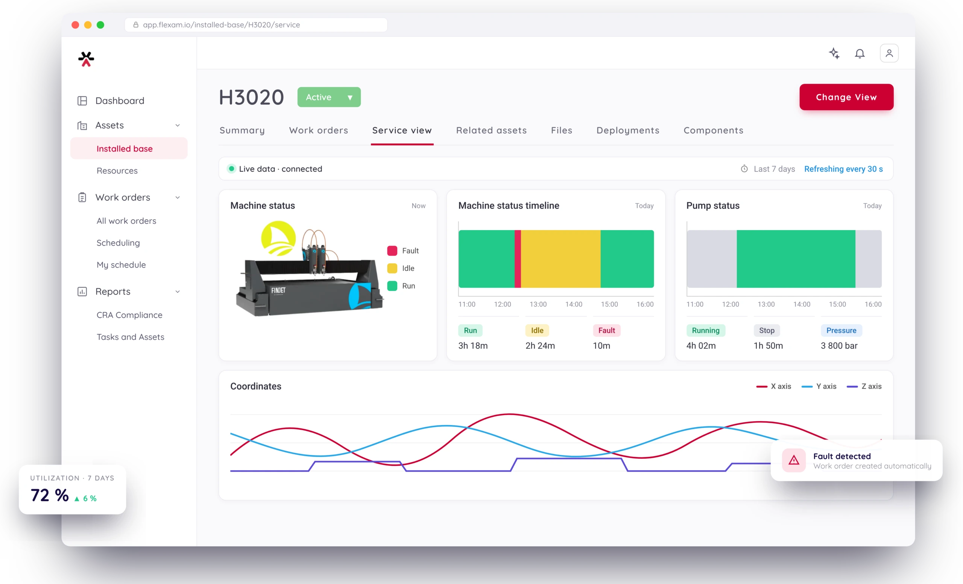
Task: Click the green live data status dot
Action: coord(231,169)
